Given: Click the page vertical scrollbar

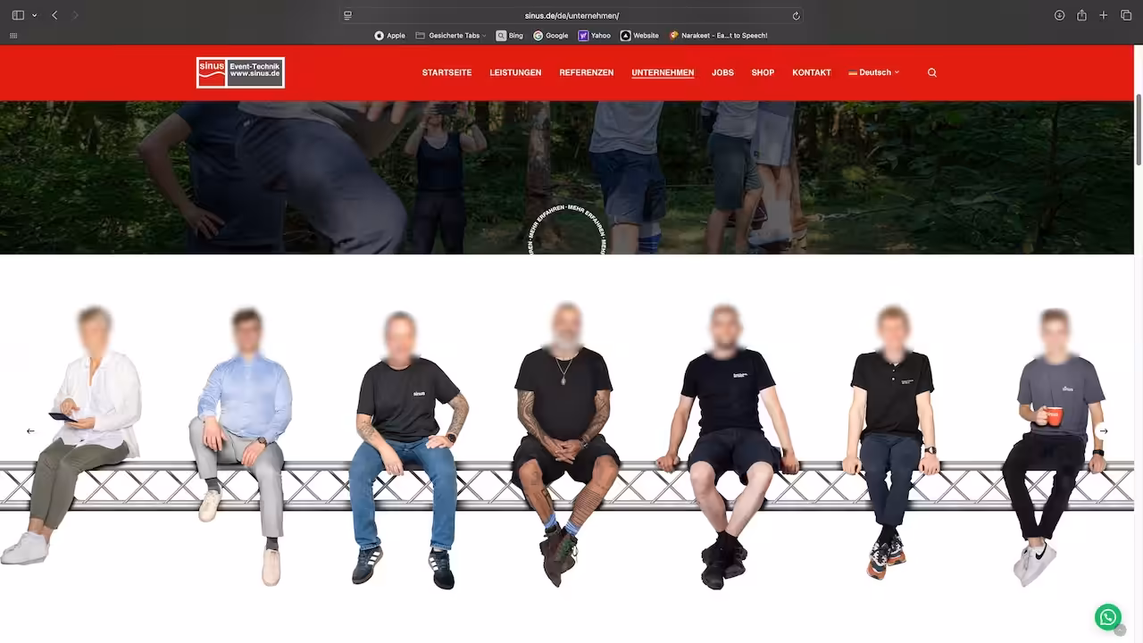Looking at the screenshot, I should coord(1138,129).
